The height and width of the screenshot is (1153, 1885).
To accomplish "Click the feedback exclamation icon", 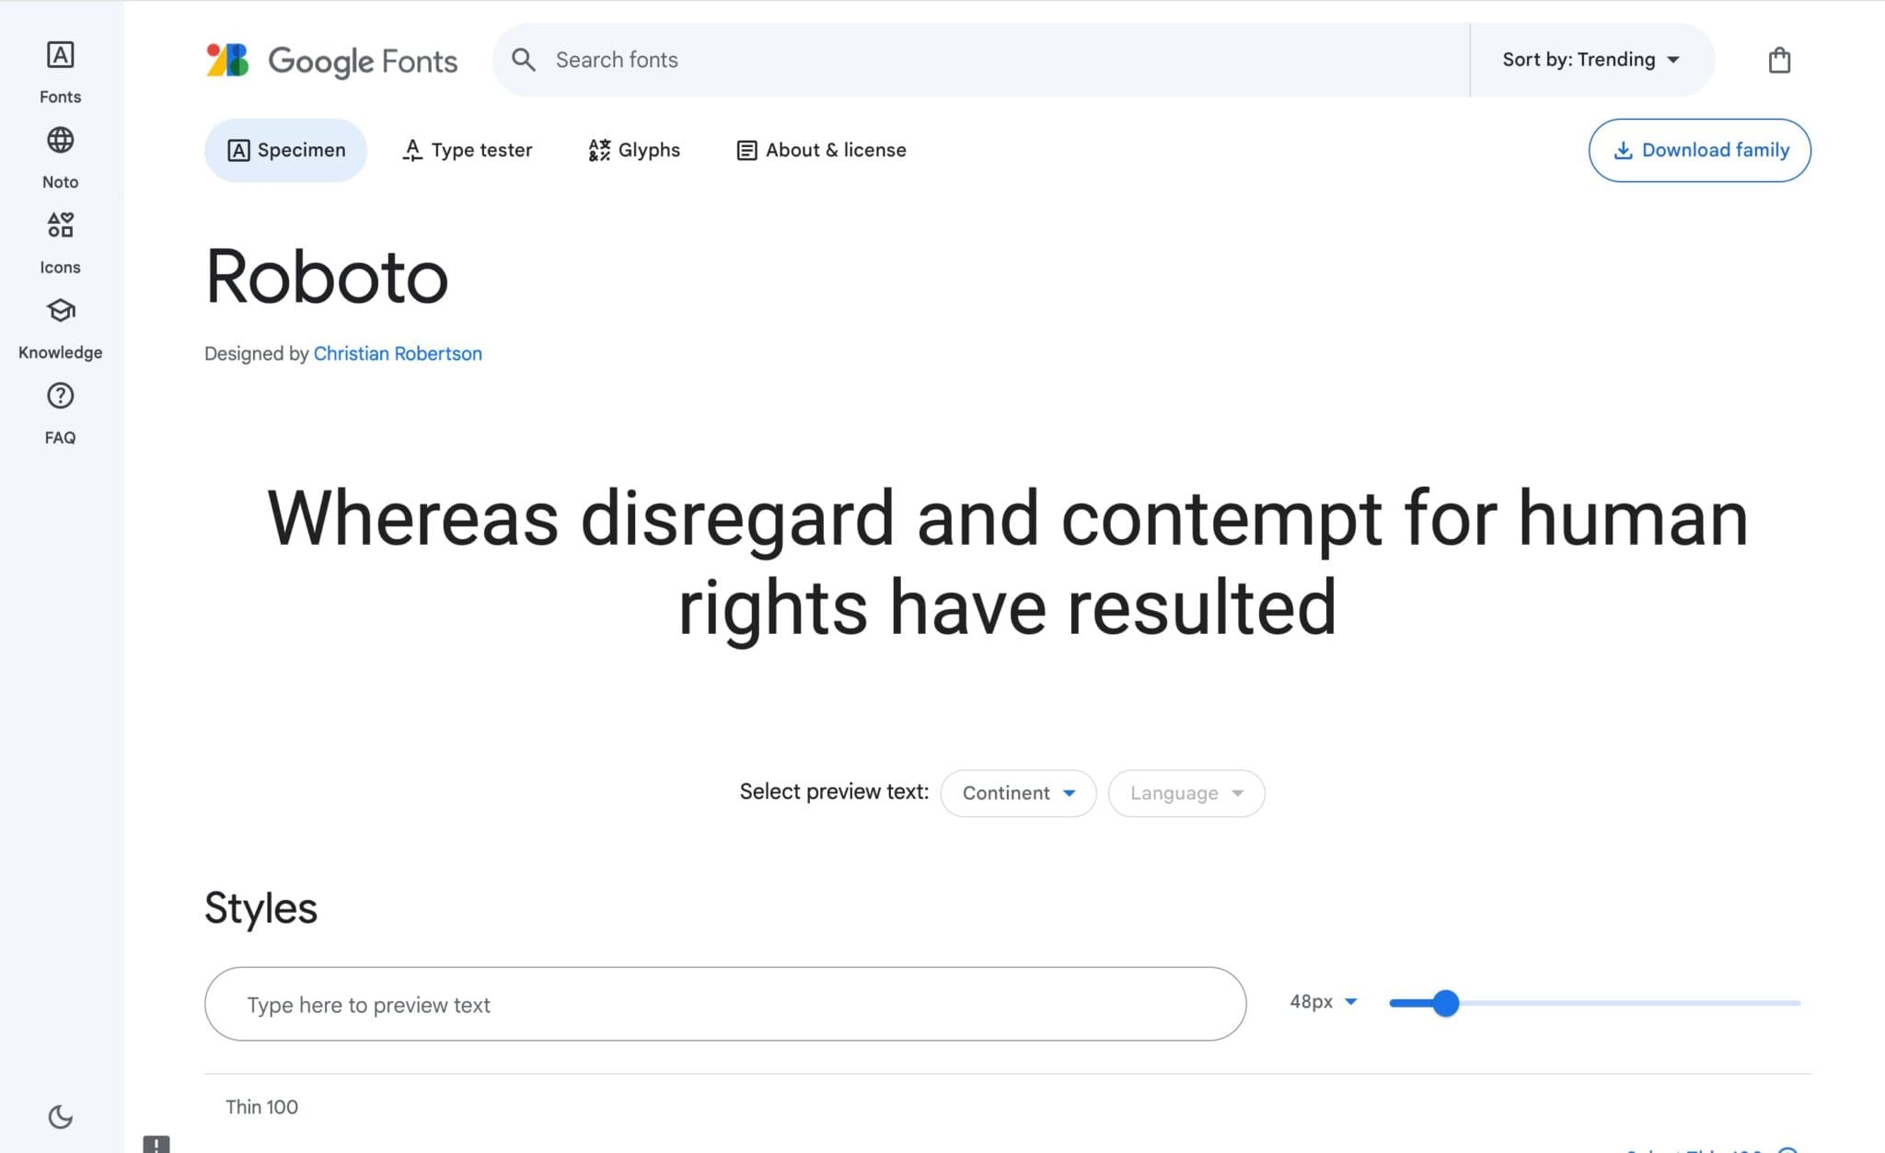I will pos(156,1144).
